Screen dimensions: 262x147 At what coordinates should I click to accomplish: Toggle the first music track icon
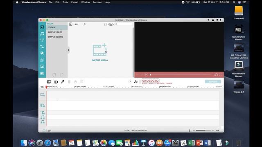tap(43, 117)
